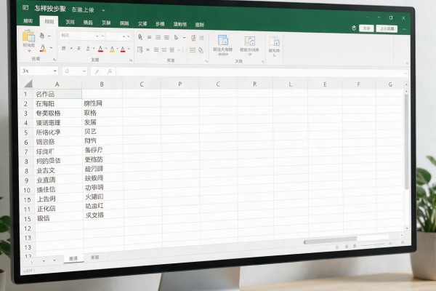Open dropdown next to Format Painter icon

click(51, 48)
